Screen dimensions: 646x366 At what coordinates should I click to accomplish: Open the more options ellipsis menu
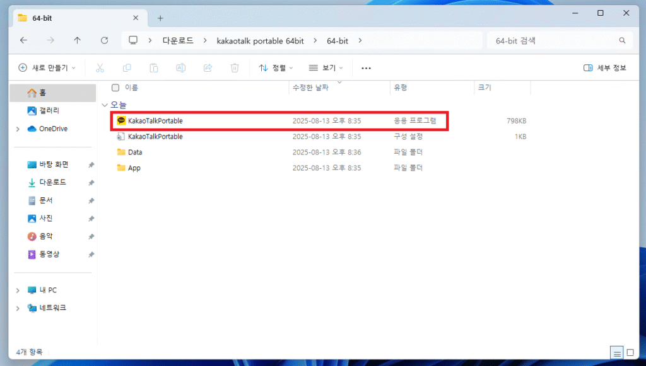(366, 68)
